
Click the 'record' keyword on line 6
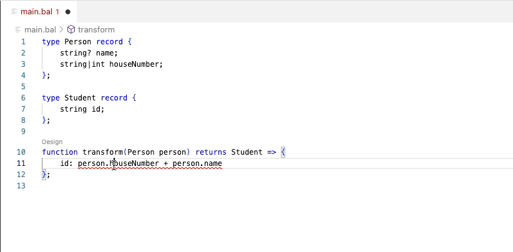[114, 98]
